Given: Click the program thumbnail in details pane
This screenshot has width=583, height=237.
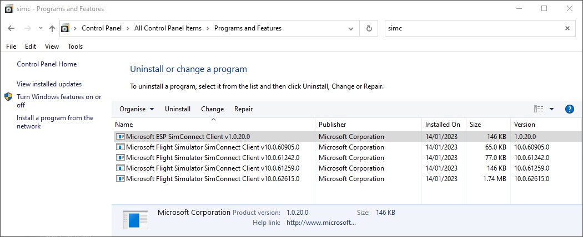Looking at the screenshot, I should [135, 219].
